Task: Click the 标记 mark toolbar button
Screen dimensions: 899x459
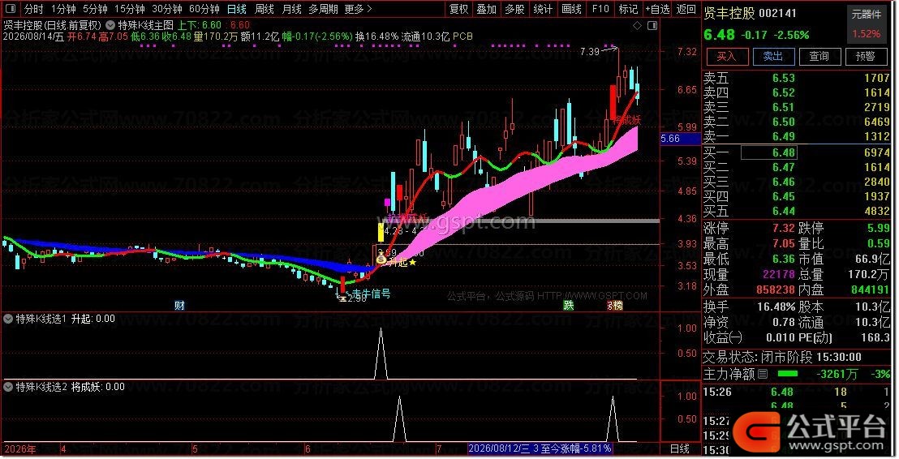Action: tap(628, 9)
